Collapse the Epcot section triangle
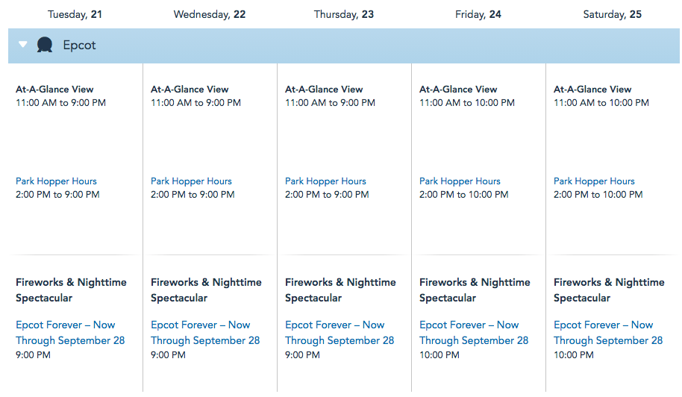682x397 pixels. 23,45
